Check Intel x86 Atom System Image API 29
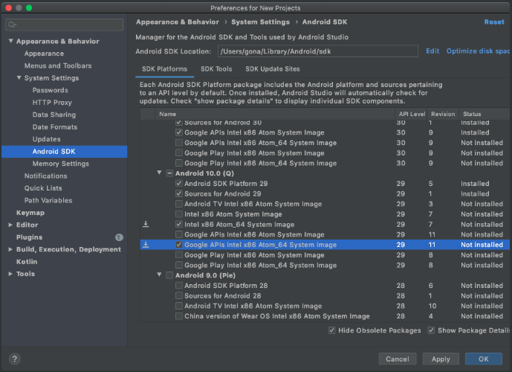Screen dimensions: 512x372 [x=178, y=214]
